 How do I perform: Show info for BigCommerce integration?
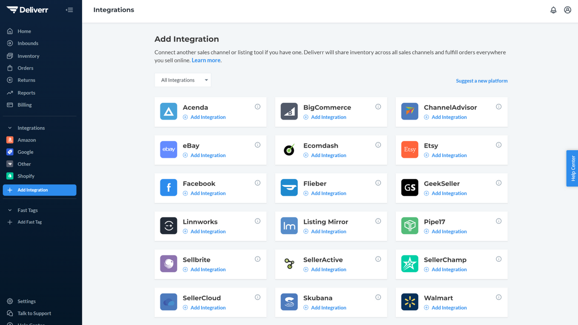pos(378,107)
